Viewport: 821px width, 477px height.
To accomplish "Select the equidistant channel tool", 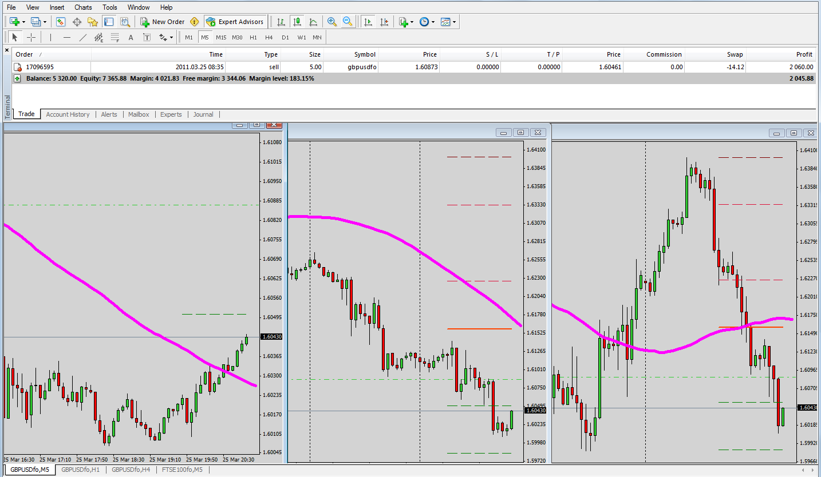I will [99, 37].
